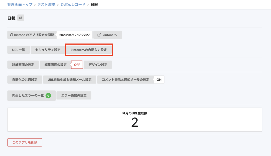This screenshot has width=271, height=156.
Task: Click the sync timestamp 2023/04/12 17:29:27
Action: [74, 35]
